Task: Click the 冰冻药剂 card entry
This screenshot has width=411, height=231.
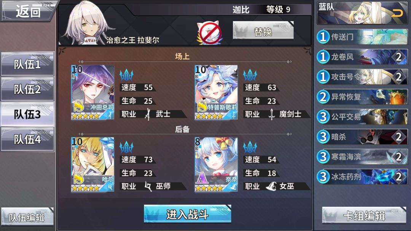Action: coord(362,177)
